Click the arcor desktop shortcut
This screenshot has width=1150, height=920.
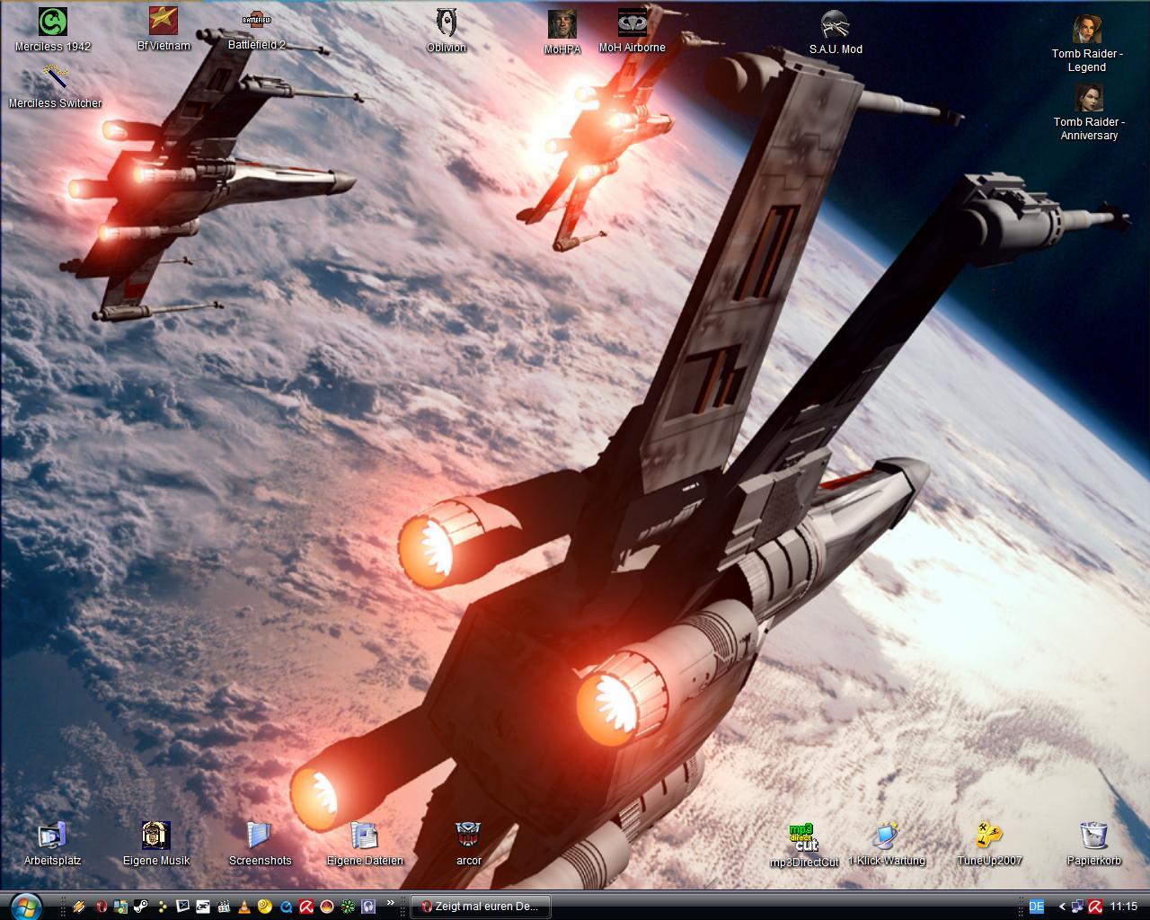(469, 844)
